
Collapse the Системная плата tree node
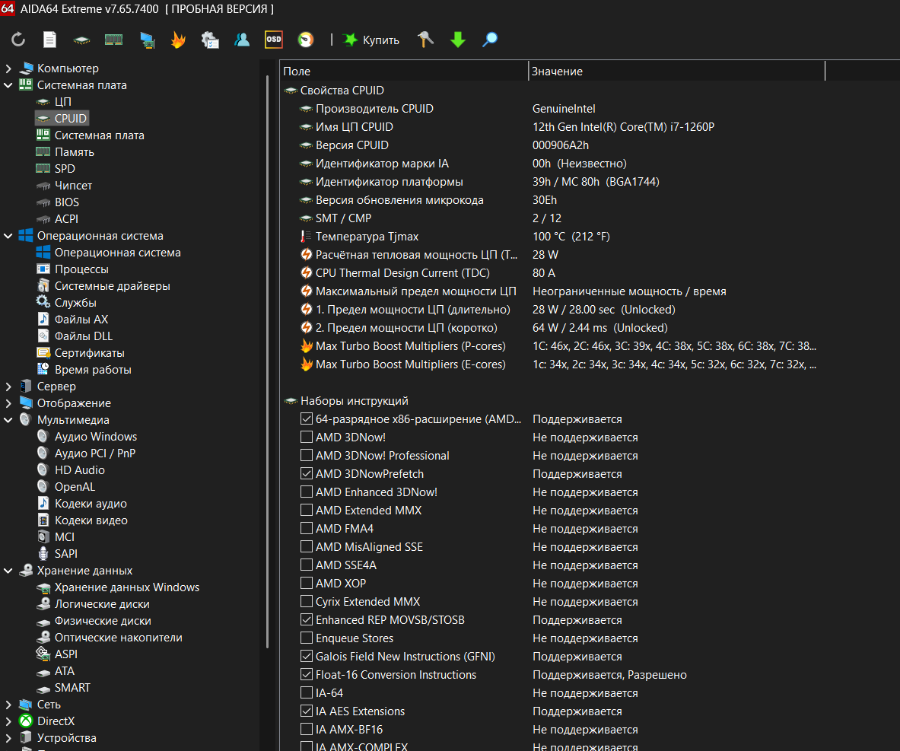coord(8,85)
